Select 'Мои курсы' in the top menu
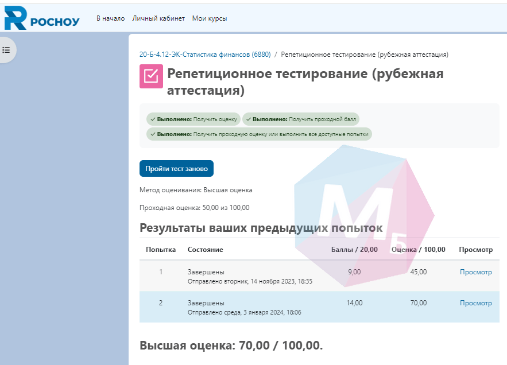 click(x=210, y=18)
